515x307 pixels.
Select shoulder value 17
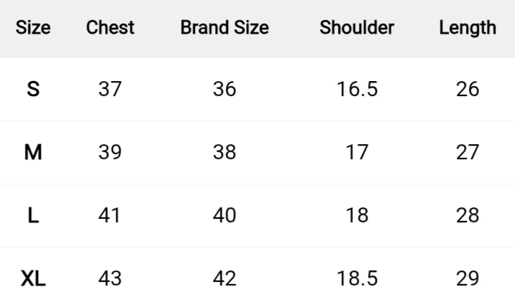[x=357, y=153]
